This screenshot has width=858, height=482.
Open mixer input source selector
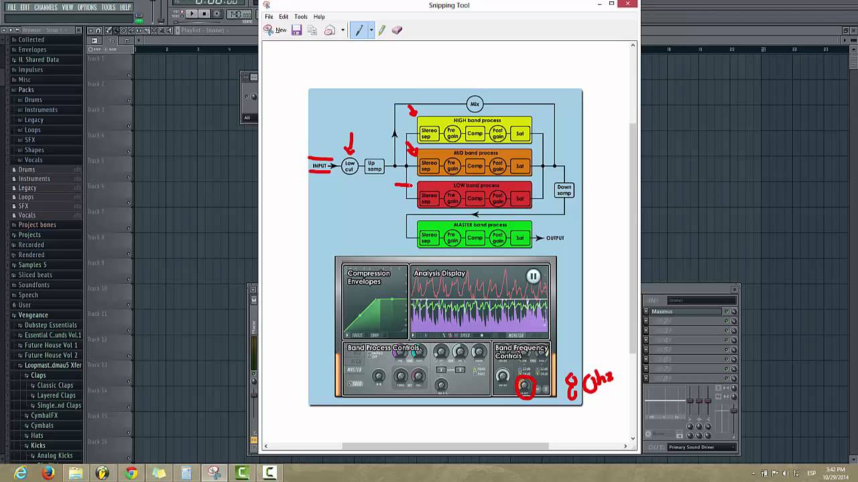pyautogui.click(x=702, y=300)
